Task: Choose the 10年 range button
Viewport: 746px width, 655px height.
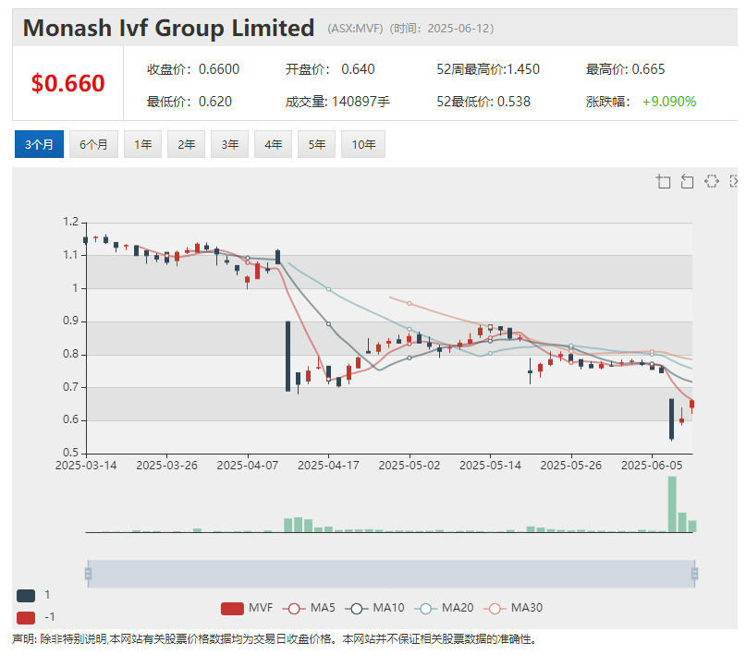Action: tap(363, 144)
